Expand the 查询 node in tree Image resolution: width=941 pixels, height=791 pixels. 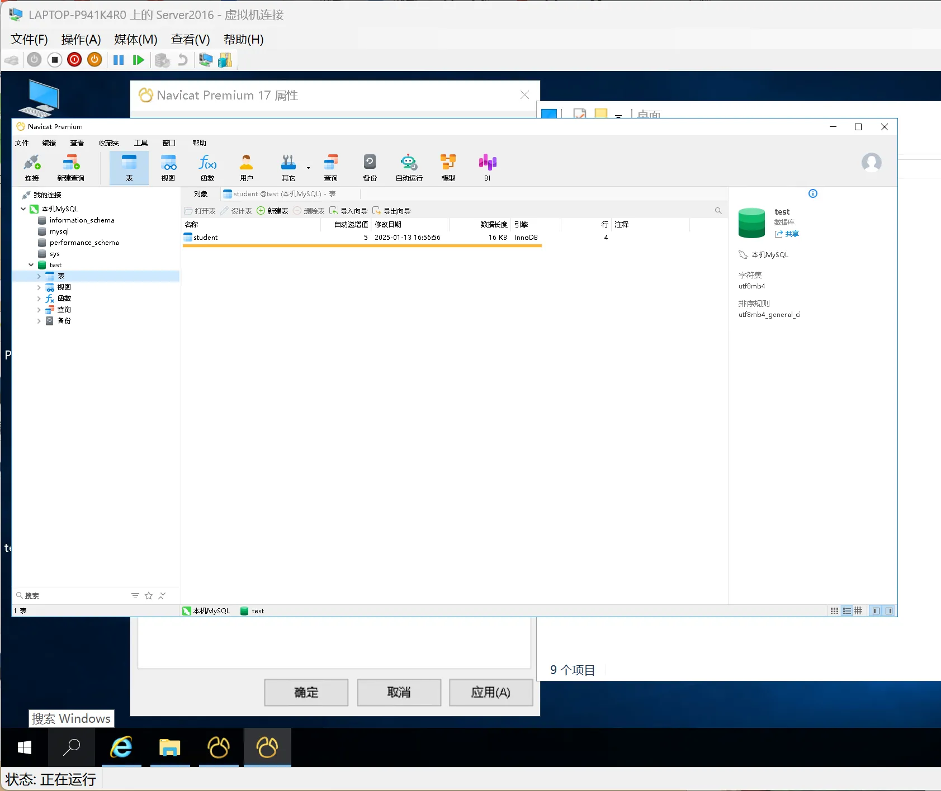pos(39,310)
